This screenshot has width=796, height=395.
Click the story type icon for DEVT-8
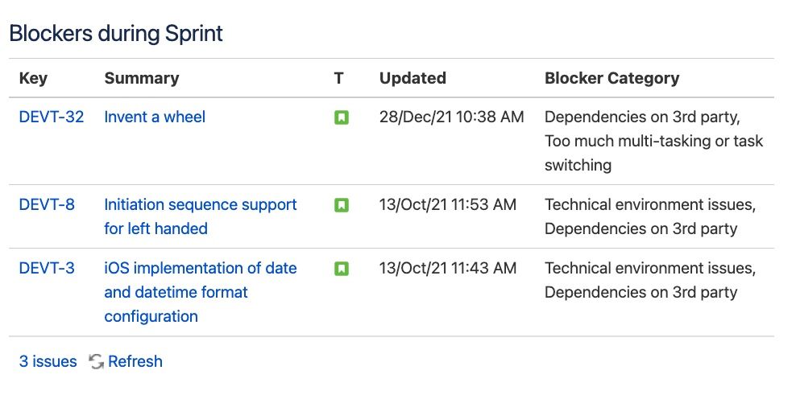[x=342, y=206]
